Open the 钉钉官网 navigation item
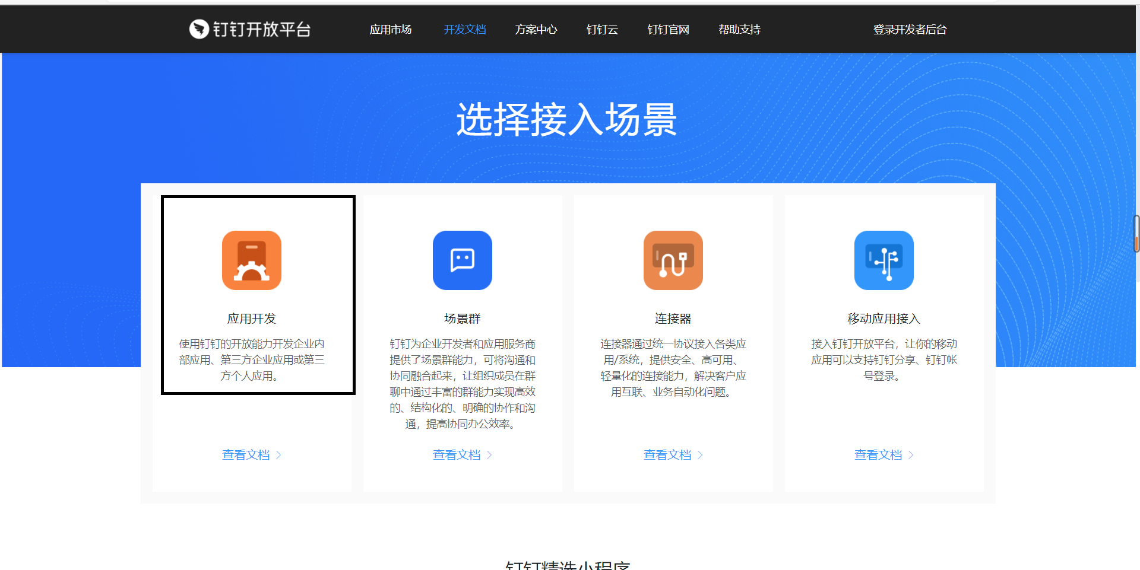This screenshot has height=570, width=1140. 667,29
